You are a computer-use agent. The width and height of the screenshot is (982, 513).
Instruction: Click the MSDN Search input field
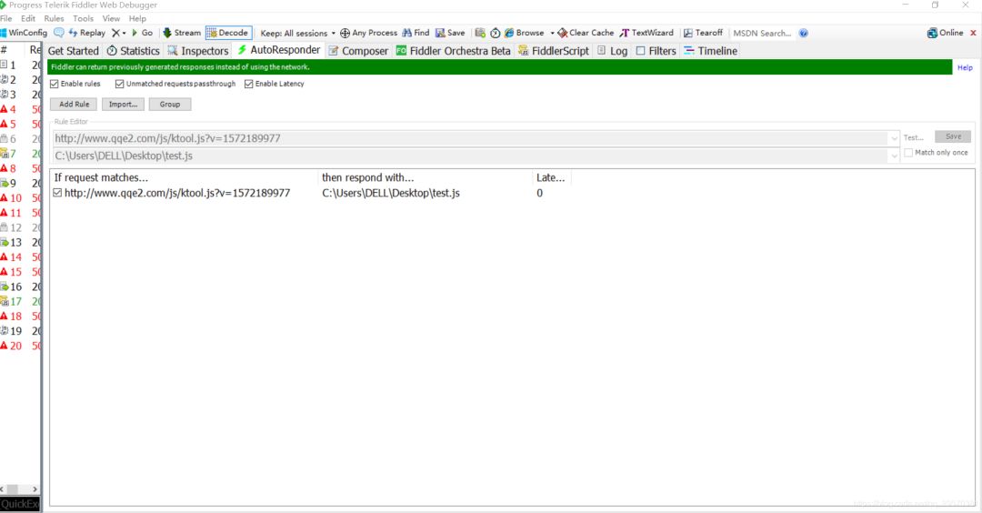pos(762,33)
